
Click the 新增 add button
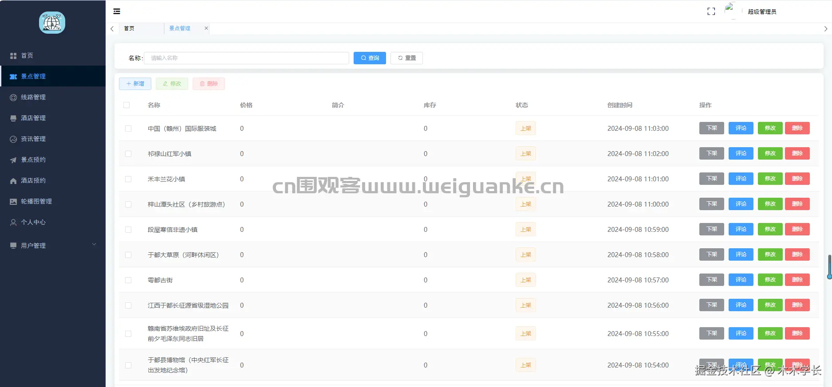[x=135, y=84]
